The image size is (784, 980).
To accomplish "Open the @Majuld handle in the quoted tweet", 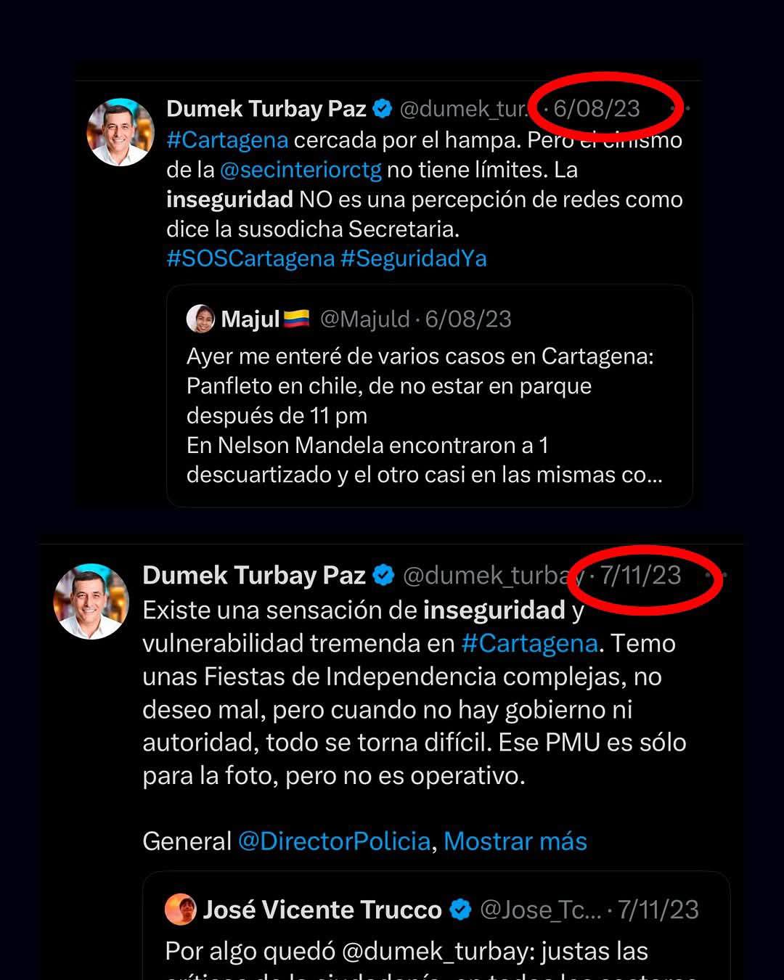I will click(364, 319).
